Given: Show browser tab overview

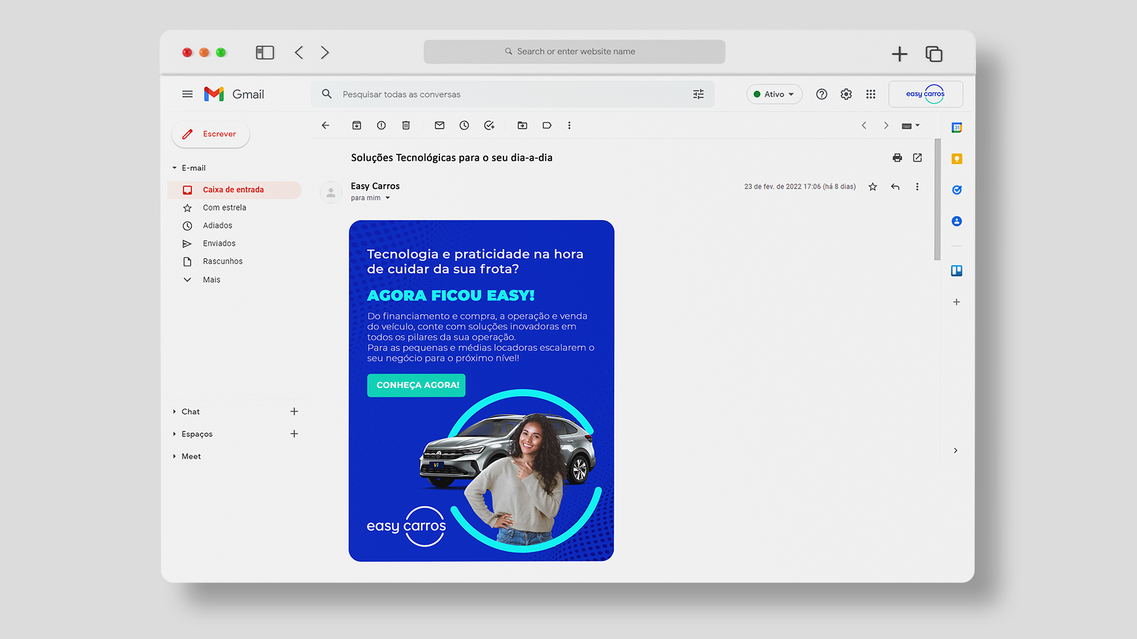Looking at the screenshot, I should click(934, 54).
